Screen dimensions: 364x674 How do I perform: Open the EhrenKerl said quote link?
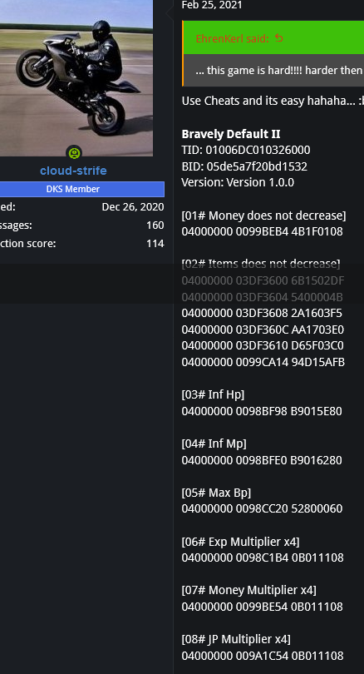click(x=232, y=38)
